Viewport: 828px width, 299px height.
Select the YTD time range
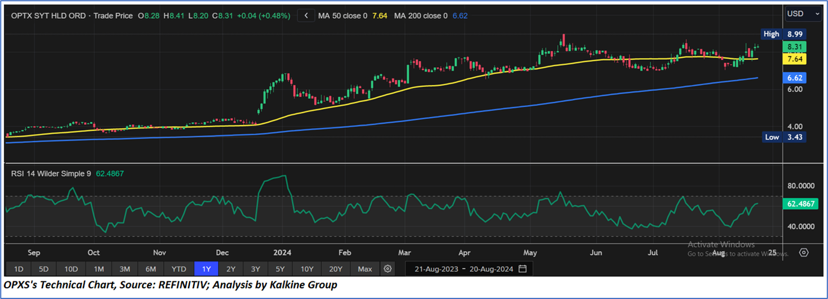pyautogui.click(x=179, y=268)
